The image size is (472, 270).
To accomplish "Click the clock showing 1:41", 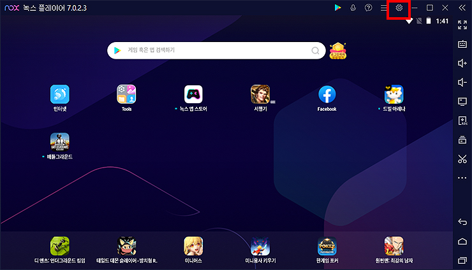I will (442, 21).
